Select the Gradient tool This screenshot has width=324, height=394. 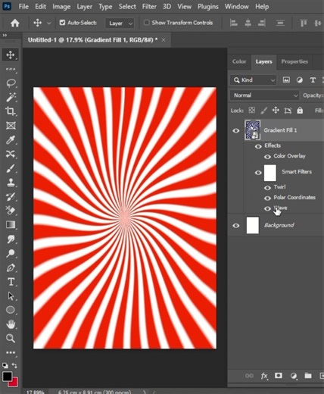[x=11, y=225]
